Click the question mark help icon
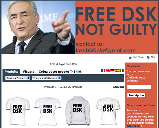 click(x=148, y=57)
